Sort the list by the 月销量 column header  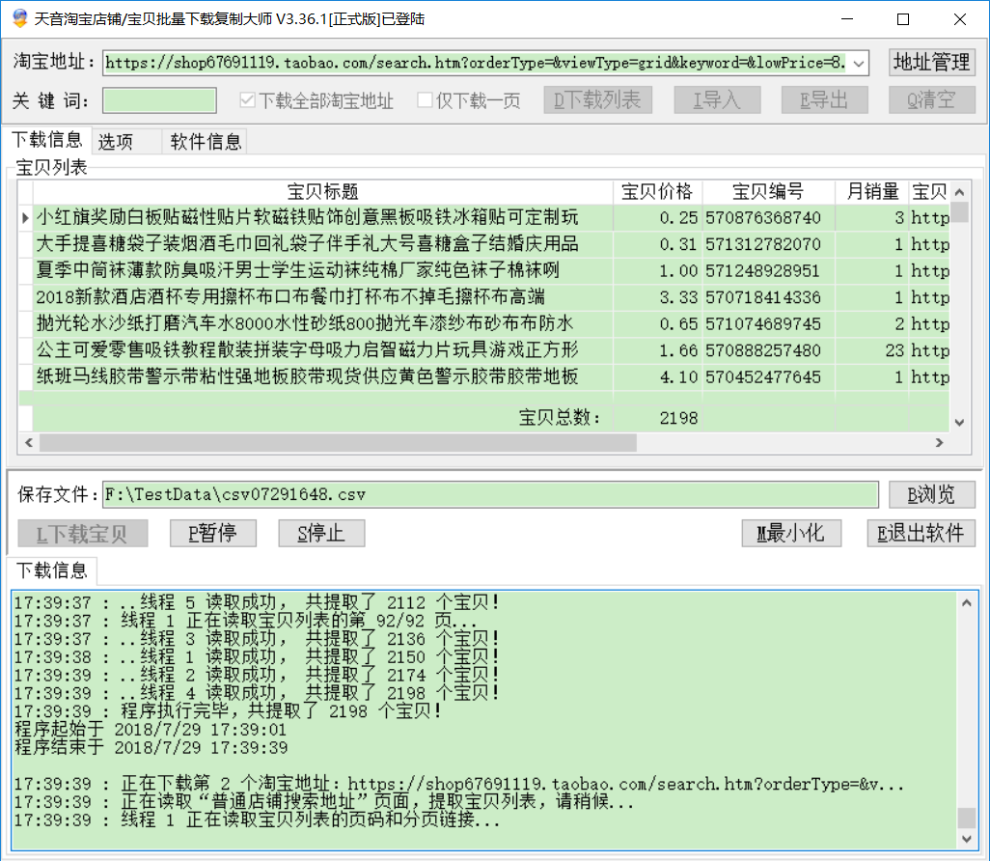pyautogui.click(x=866, y=191)
